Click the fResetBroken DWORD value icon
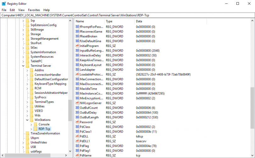This screenshot has height=158, width=255. coord(77,36)
